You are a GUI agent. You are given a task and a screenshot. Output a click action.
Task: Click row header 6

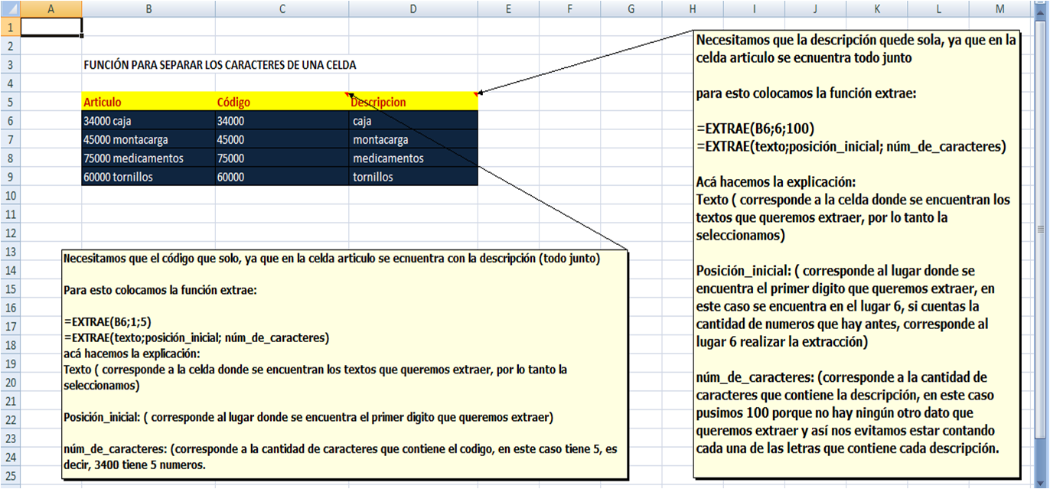click(x=10, y=120)
